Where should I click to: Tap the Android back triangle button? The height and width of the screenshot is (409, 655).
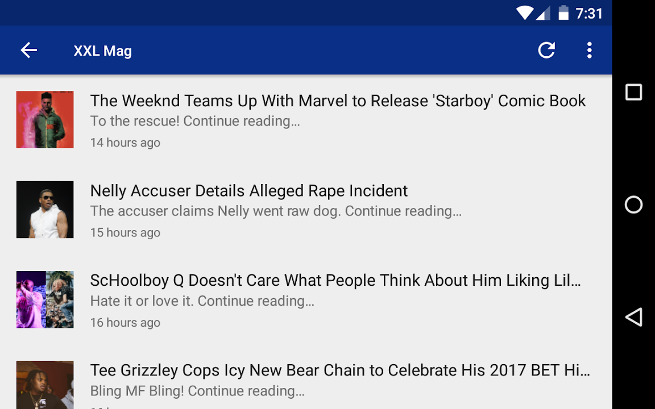click(x=633, y=317)
